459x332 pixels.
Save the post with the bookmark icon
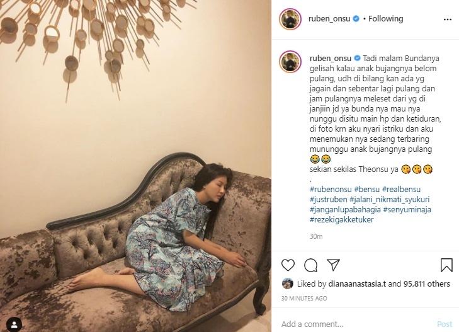point(446,265)
